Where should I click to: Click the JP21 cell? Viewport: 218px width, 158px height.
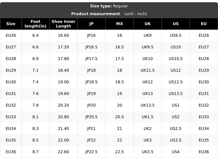[91, 129]
